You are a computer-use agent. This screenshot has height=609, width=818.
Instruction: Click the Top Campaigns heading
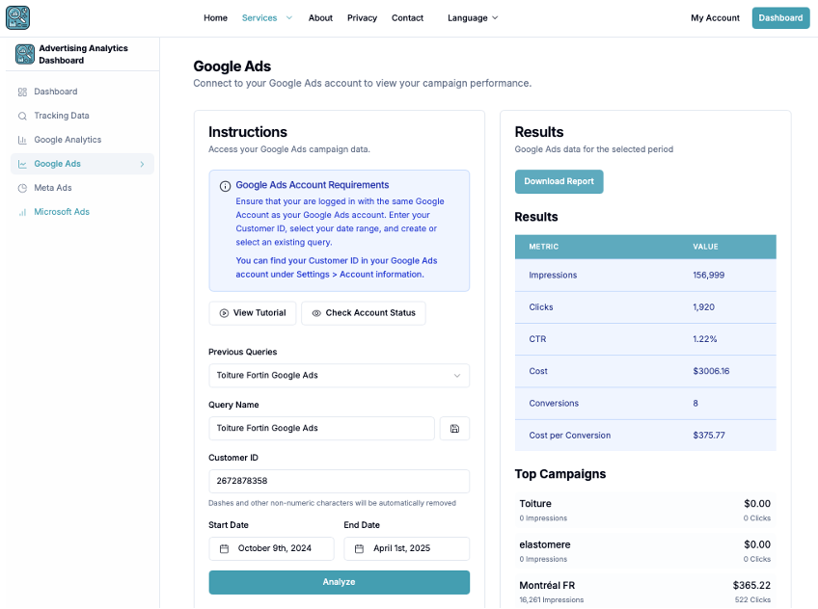point(560,474)
